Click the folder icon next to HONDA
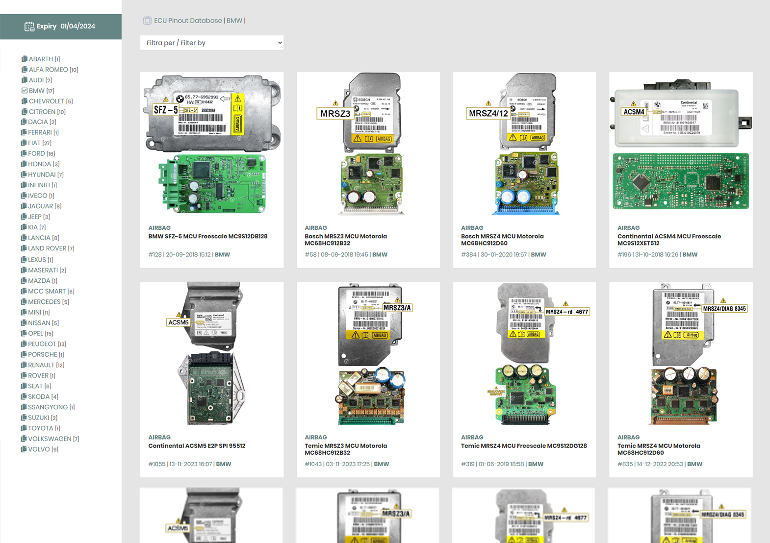Screen dimensions: 770x543 pos(24,164)
